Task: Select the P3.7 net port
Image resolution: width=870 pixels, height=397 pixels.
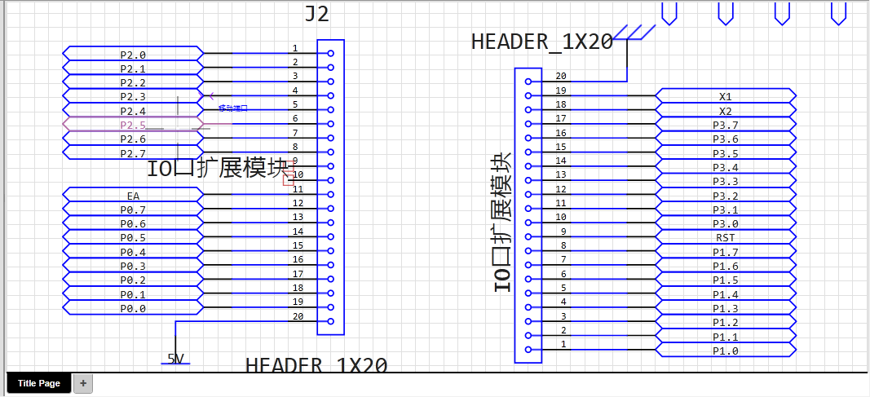Action: 726,124
